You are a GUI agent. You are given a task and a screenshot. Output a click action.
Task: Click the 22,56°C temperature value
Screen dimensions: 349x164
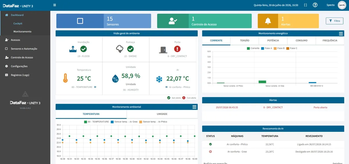[270, 144]
